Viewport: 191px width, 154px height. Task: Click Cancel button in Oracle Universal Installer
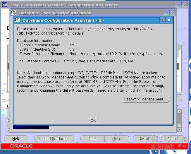pos(173,139)
